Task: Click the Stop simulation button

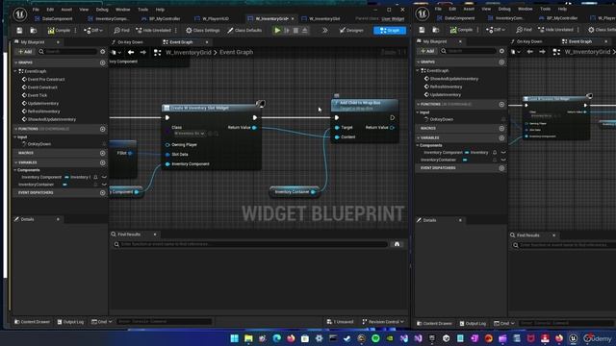Action: (295, 30)
